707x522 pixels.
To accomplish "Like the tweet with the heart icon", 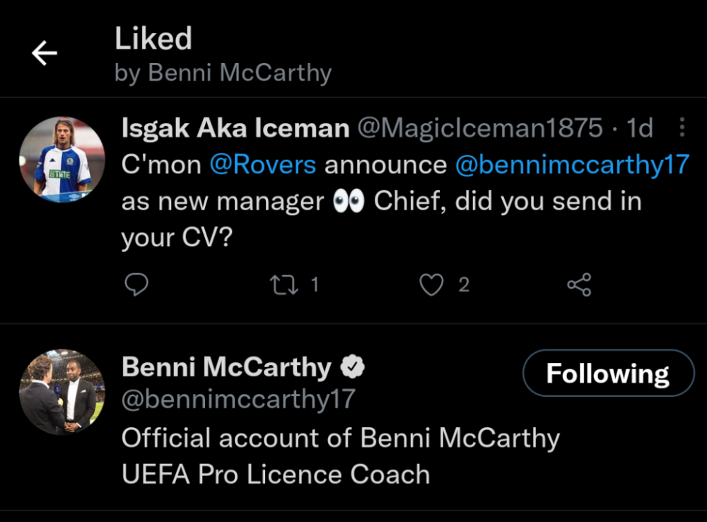I will pyautogui.click(x=431, y=284).
